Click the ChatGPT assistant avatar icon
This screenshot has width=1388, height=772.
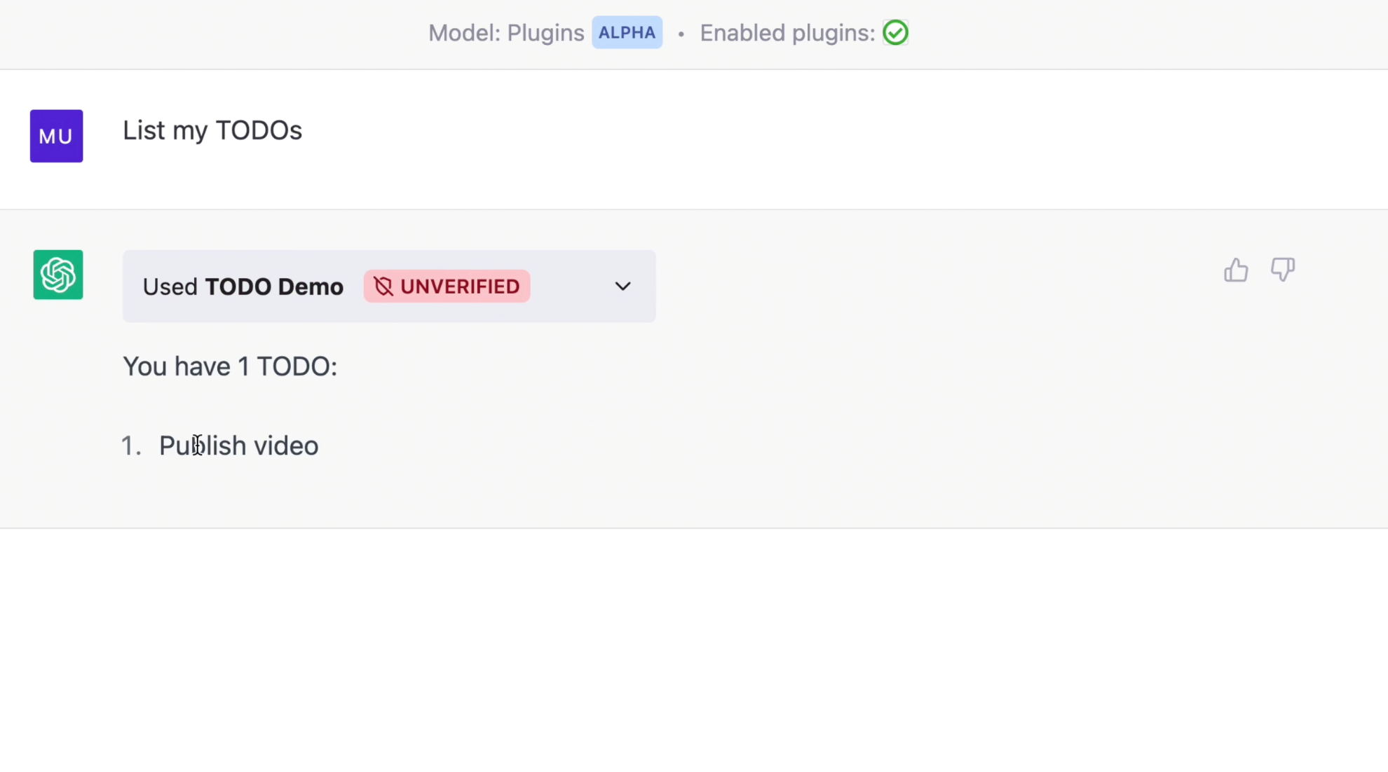tap(57, 275)
